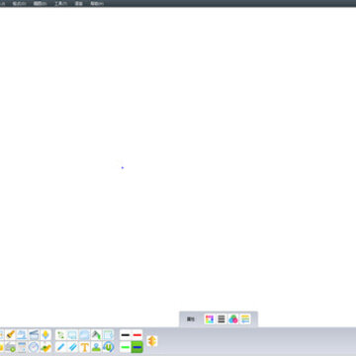Image resolution: width=356 pixels, height=356 pixels.
Task: Click the green stamp tool icon
Action: point(97,347)
